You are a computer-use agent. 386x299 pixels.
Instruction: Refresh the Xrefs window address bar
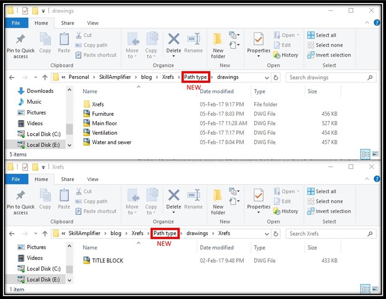[x=276, y=234]
